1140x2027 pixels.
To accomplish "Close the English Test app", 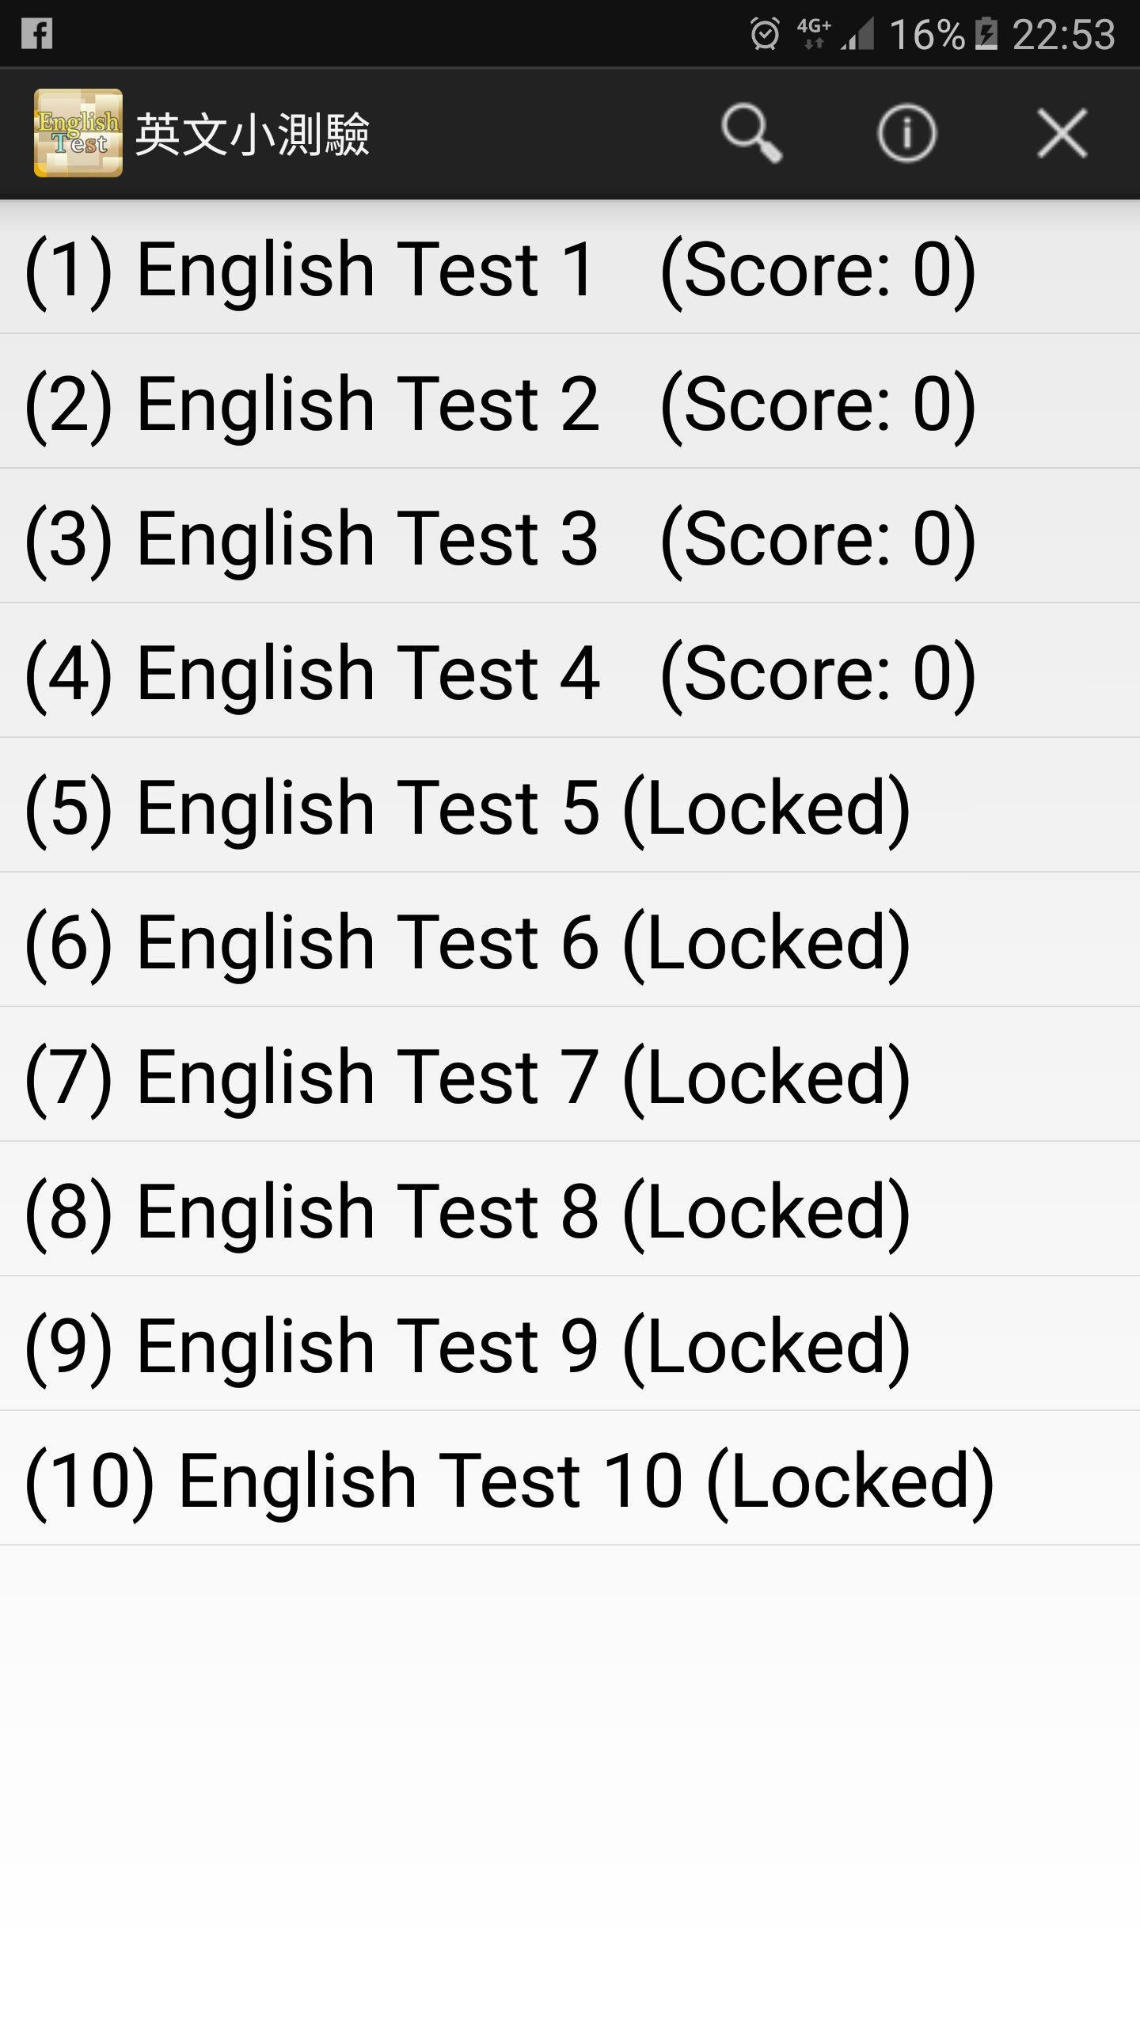I will tap(1060, 133).
